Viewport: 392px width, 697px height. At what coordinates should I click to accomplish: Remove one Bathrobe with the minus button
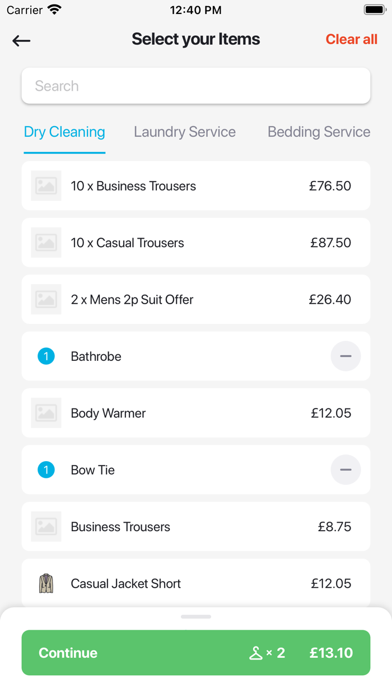click(x=346, y=356)
